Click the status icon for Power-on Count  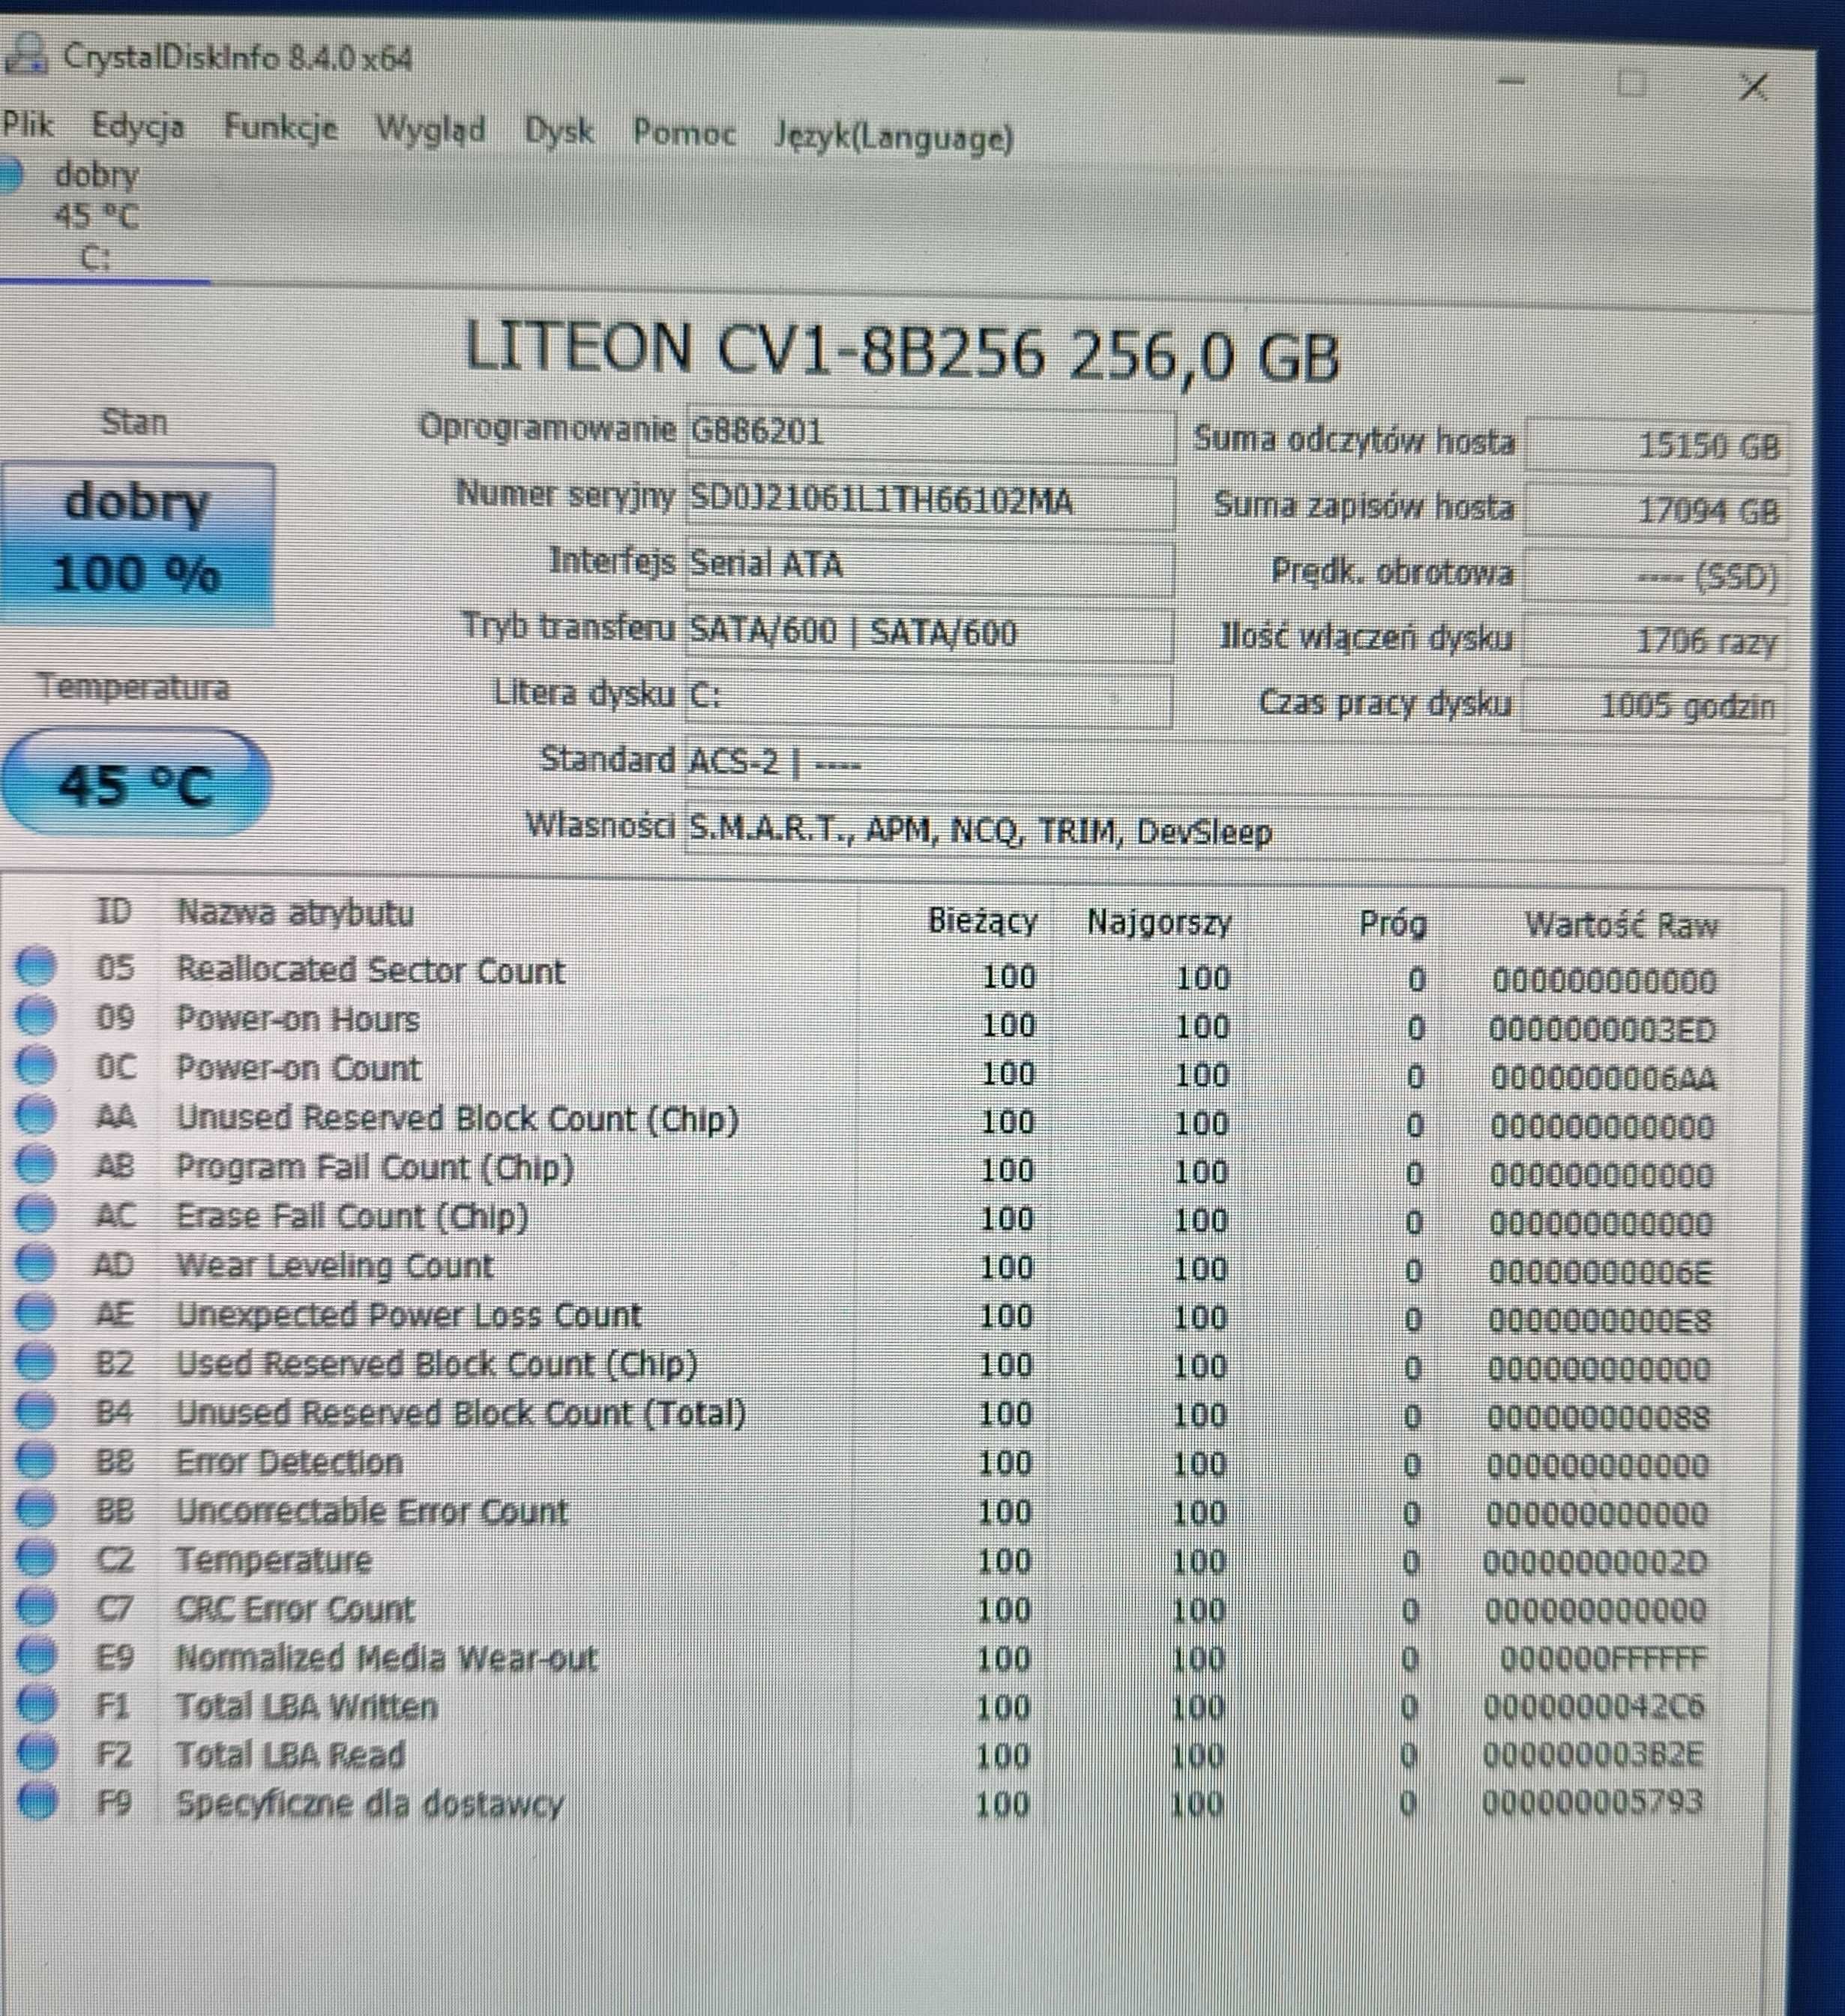(36, 1066)
